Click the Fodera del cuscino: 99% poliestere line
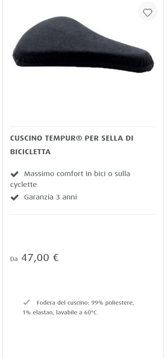The width and height of the screenshot is (168, 358). tap(85, 303)
